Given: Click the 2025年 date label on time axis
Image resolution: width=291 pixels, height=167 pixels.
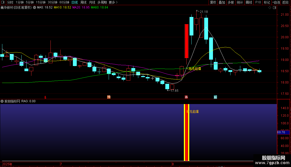Looking at the screenshot, I should pos(7,164).
